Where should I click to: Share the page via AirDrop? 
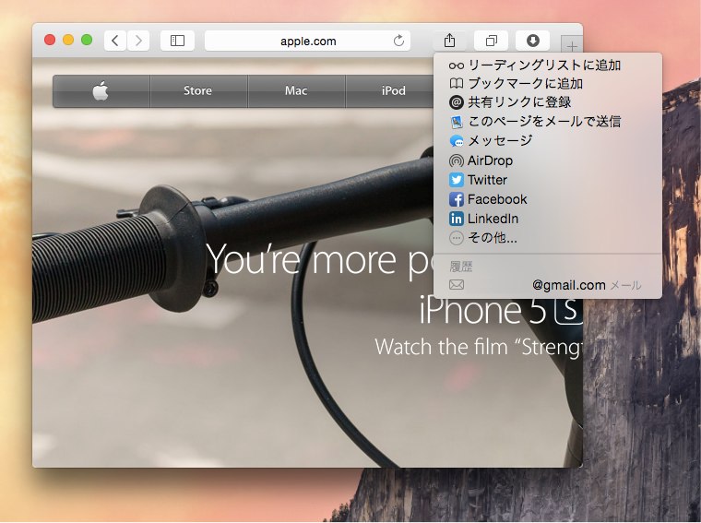click(548, 160)
